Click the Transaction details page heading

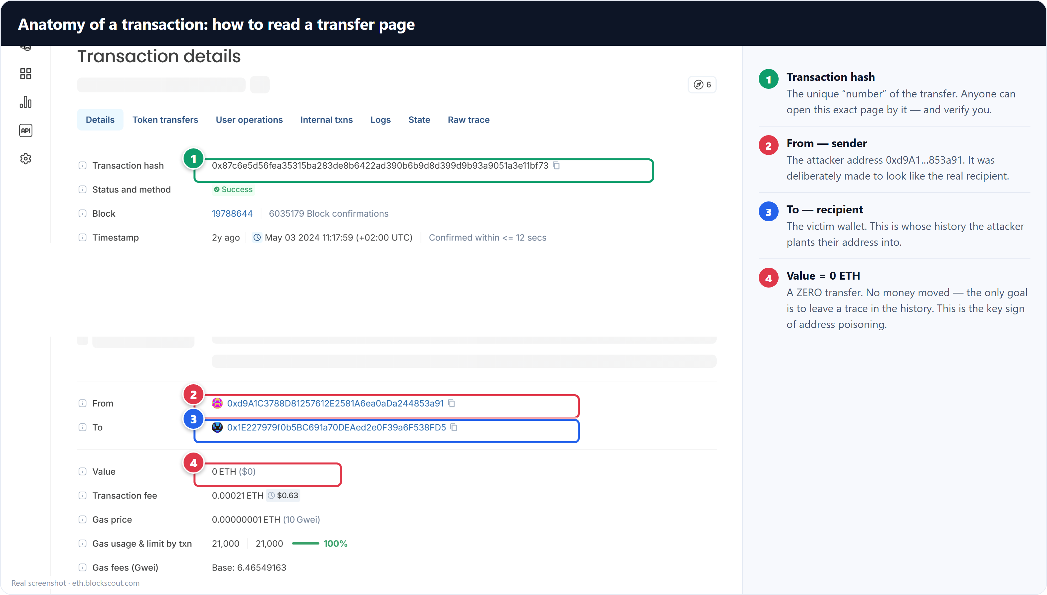159,56
